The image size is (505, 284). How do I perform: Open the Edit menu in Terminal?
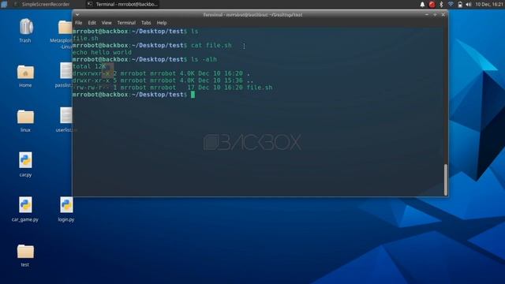pos(92,23)
